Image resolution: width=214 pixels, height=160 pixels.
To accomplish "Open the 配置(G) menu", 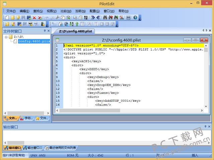I will point(95,11).
